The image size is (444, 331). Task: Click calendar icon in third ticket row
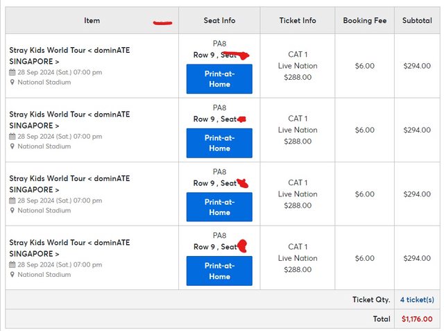point(12,201)
